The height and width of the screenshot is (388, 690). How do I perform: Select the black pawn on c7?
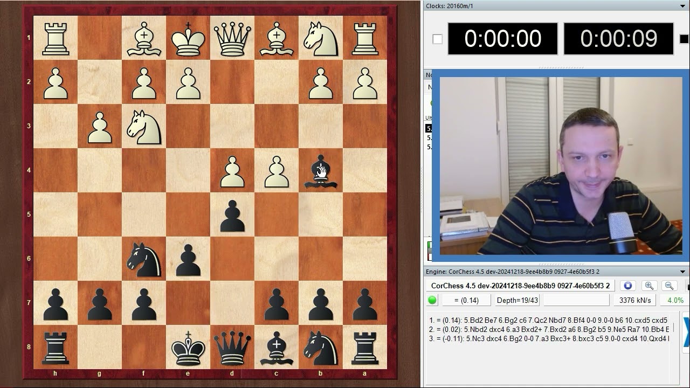pos(277,303)
